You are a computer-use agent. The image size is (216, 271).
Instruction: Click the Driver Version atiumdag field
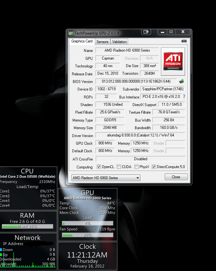click(140, 135)
